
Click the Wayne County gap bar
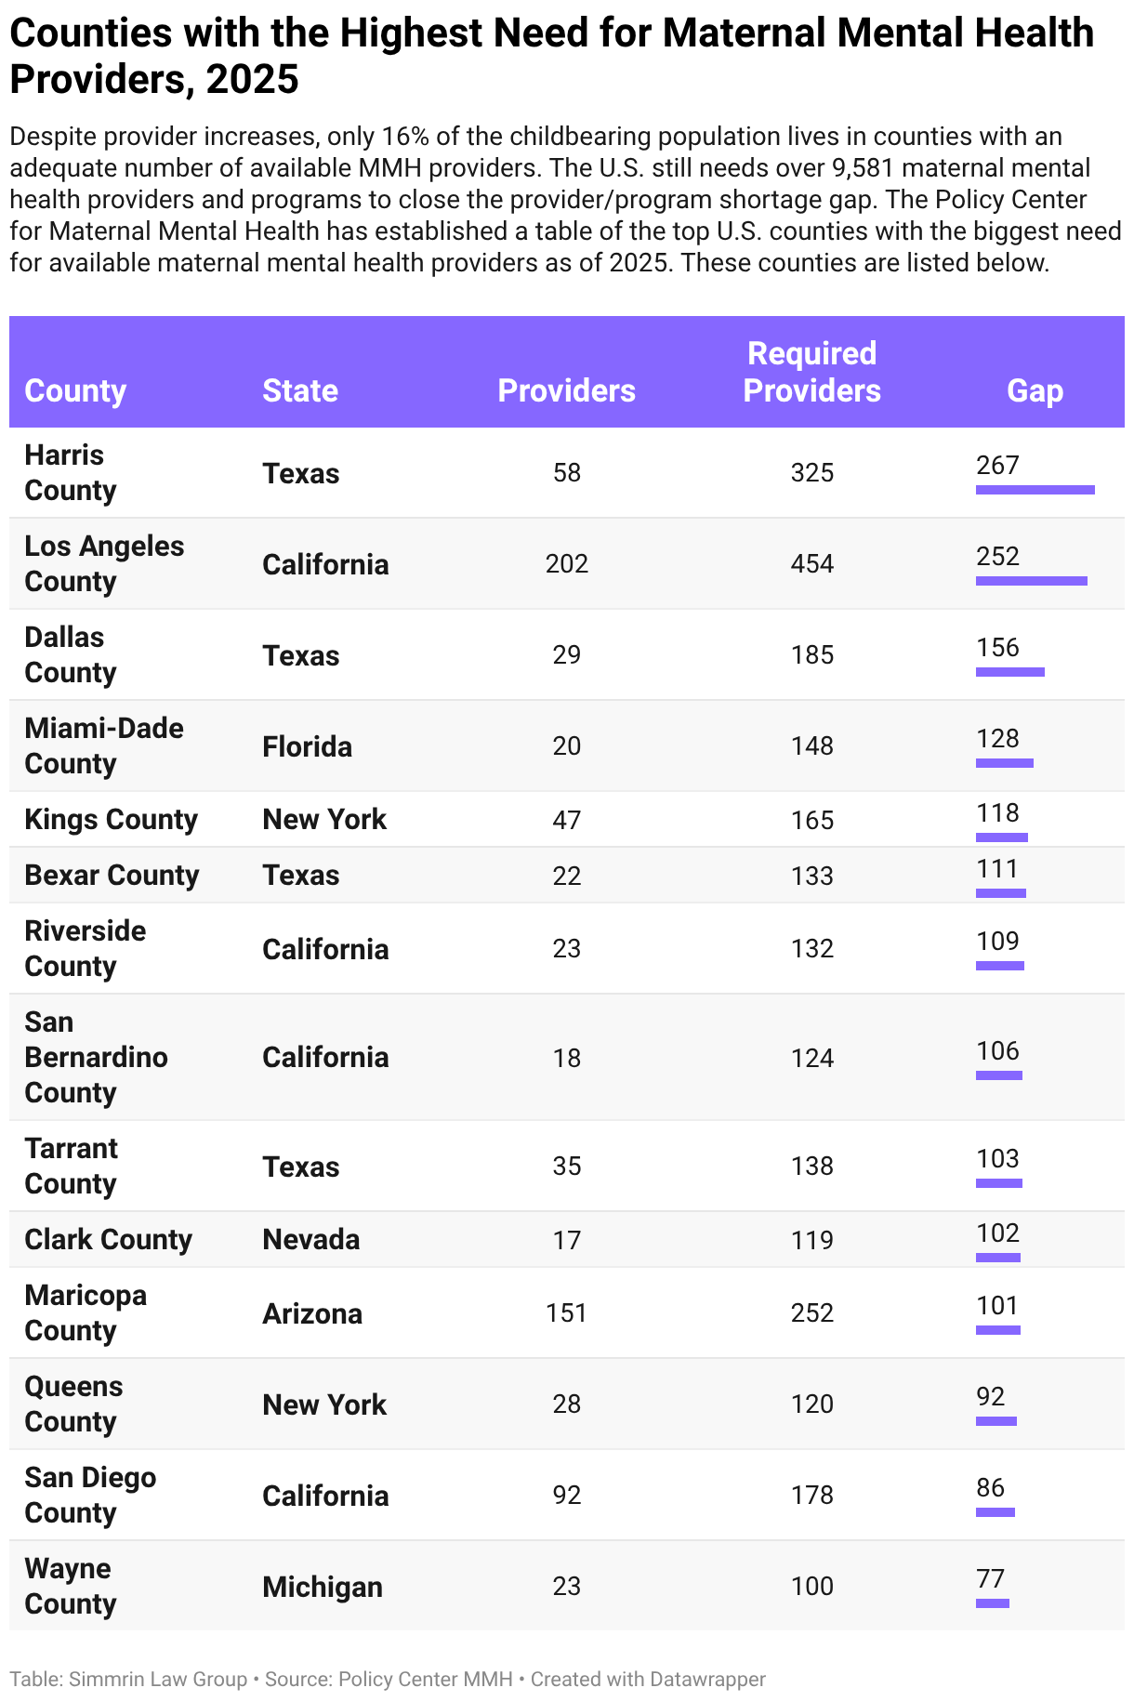point(993,1603)
